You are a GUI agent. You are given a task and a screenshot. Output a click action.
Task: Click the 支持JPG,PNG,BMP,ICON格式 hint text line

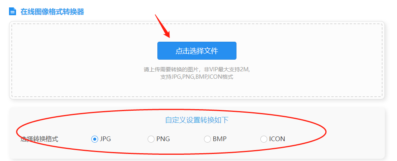coord(197,77)
